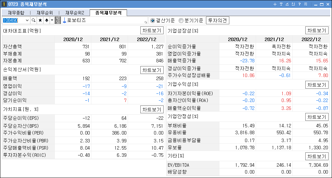Click 차트보기 for 가치지표
332x178 pixels.
click(152, 110)
